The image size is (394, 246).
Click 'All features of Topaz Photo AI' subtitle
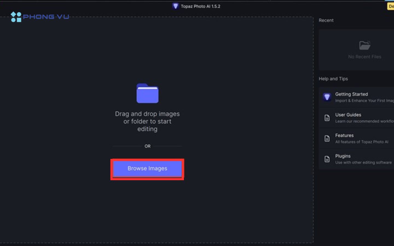pyautogui.click(x=361, y=142)
